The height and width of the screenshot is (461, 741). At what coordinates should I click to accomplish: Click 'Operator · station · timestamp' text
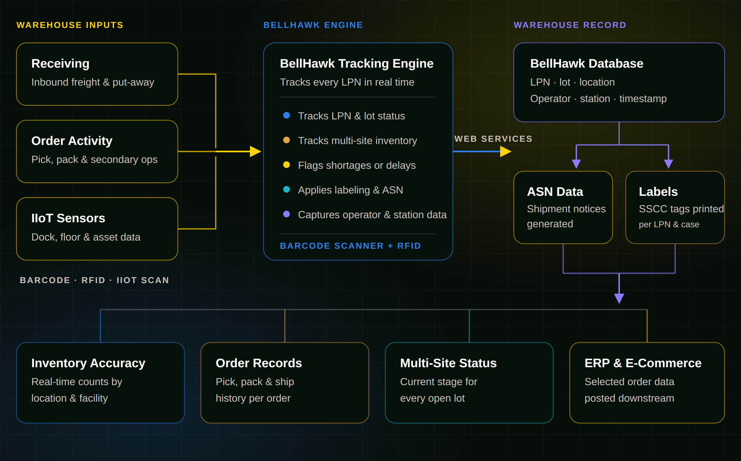click(598, 98)
